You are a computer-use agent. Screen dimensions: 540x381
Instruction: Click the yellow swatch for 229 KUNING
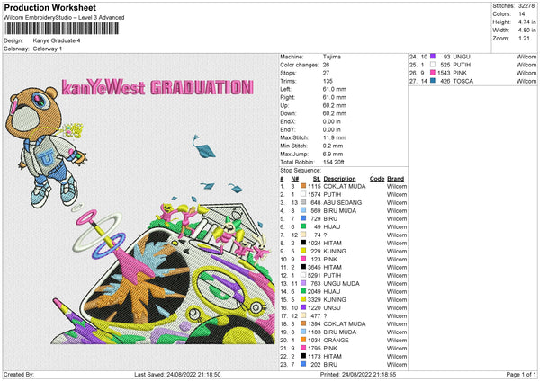pyautogui.click(x=303, y=251)
